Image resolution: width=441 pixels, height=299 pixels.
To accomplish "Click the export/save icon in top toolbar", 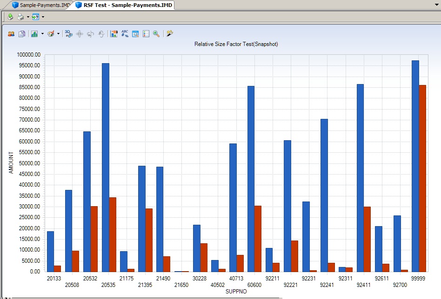I will (10, 17).
